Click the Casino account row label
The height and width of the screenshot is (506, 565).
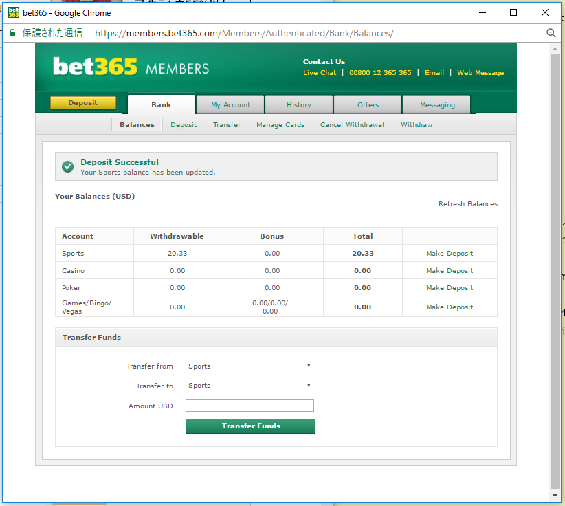[73, 271]
